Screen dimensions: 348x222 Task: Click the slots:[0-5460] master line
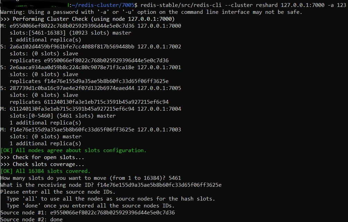pos(63,116)
